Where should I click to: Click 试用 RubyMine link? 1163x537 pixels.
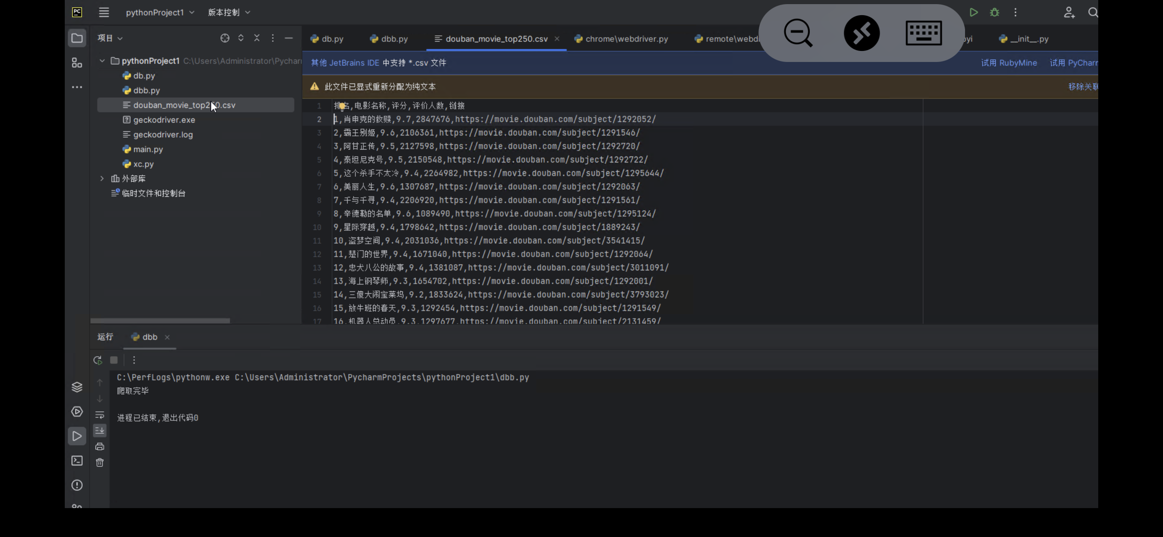pyautogui.click(x=1009, y=63)
